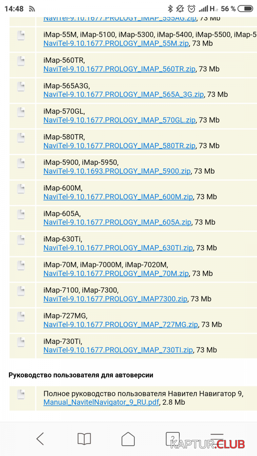This screenshot has height=456, width=257.
Task: Go to browser home page
Action: [128, 439]
